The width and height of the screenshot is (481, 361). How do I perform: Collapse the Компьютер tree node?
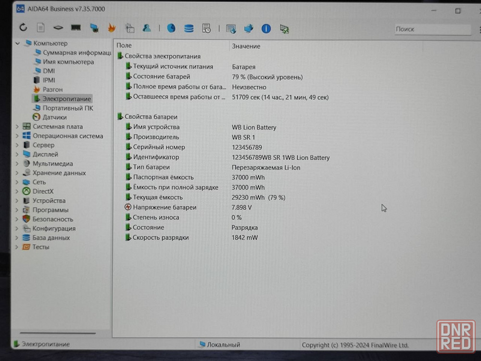(x=18, y=43)
